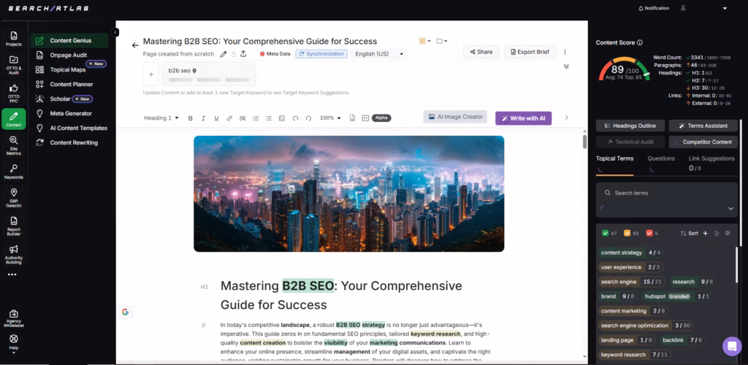Click the Italic formatting icon
The width and height of the screenshot is (748, 365).
(202, 118)
